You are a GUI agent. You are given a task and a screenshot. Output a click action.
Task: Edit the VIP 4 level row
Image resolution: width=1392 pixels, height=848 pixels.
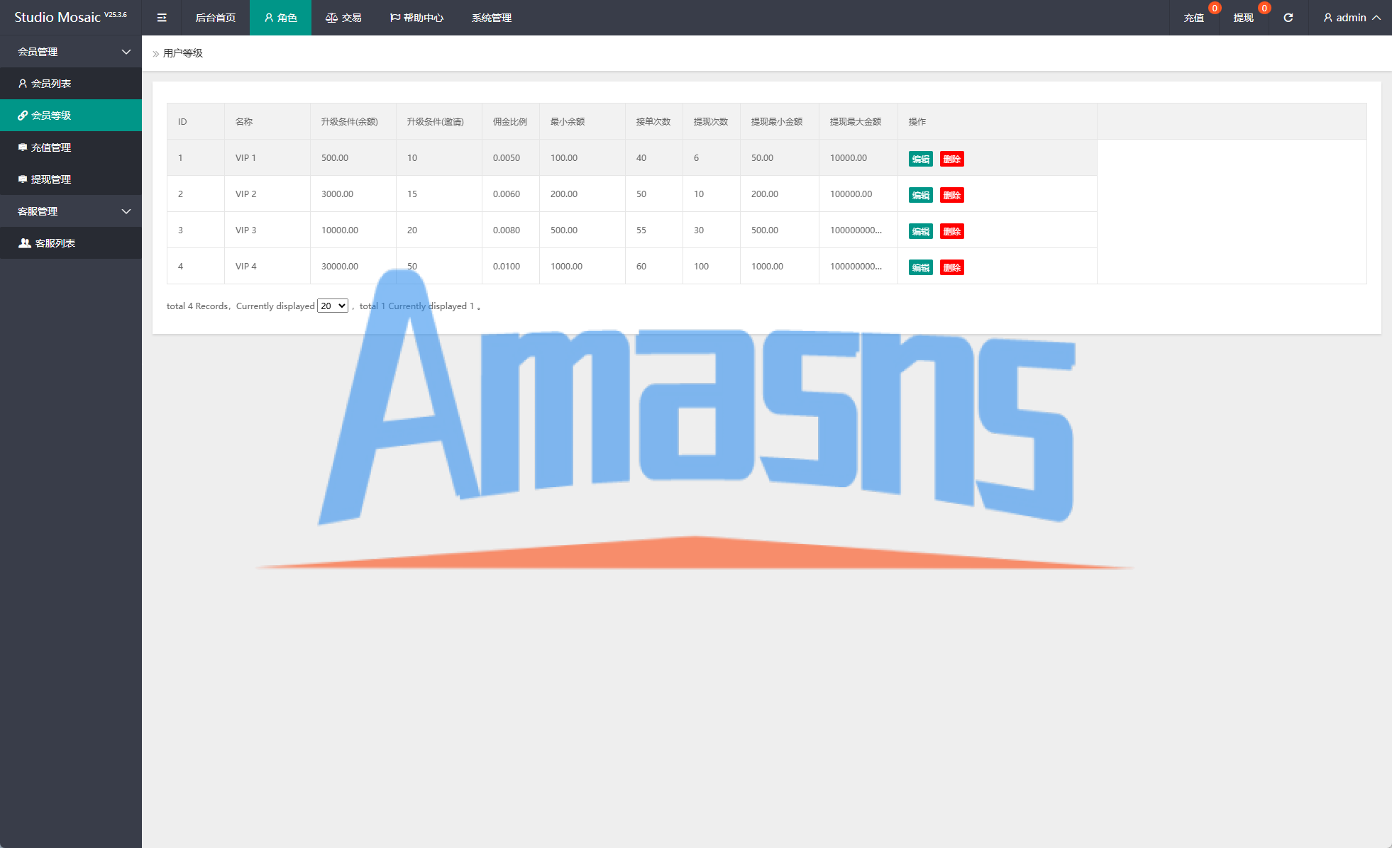pyautogui.click(x=920, y=267)
